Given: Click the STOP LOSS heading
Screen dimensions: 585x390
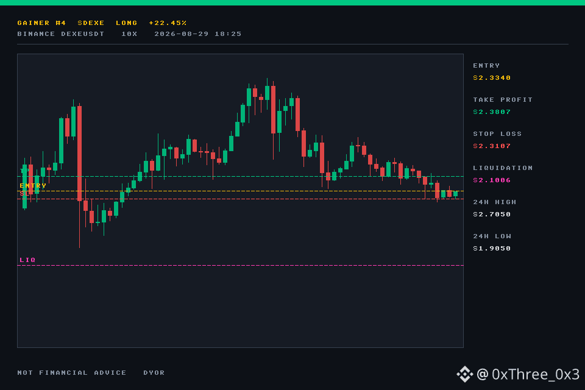Looking at the screenshot, I should tap(497, 133).
